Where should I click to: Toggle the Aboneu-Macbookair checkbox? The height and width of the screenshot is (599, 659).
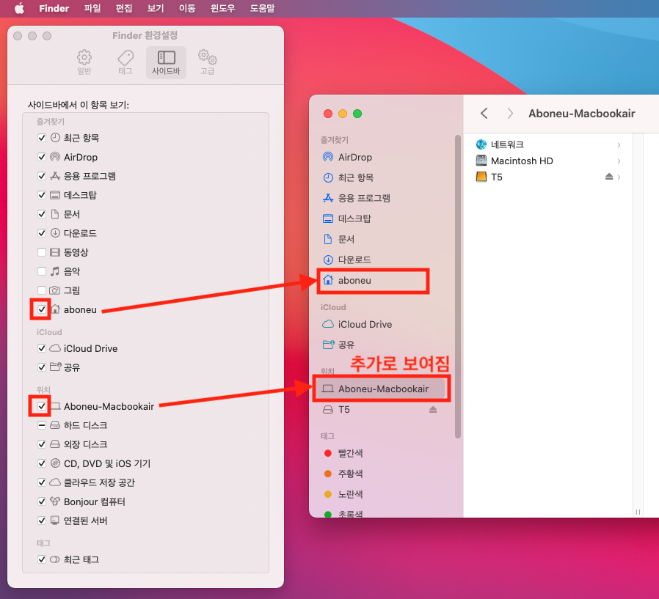point(42,406)
